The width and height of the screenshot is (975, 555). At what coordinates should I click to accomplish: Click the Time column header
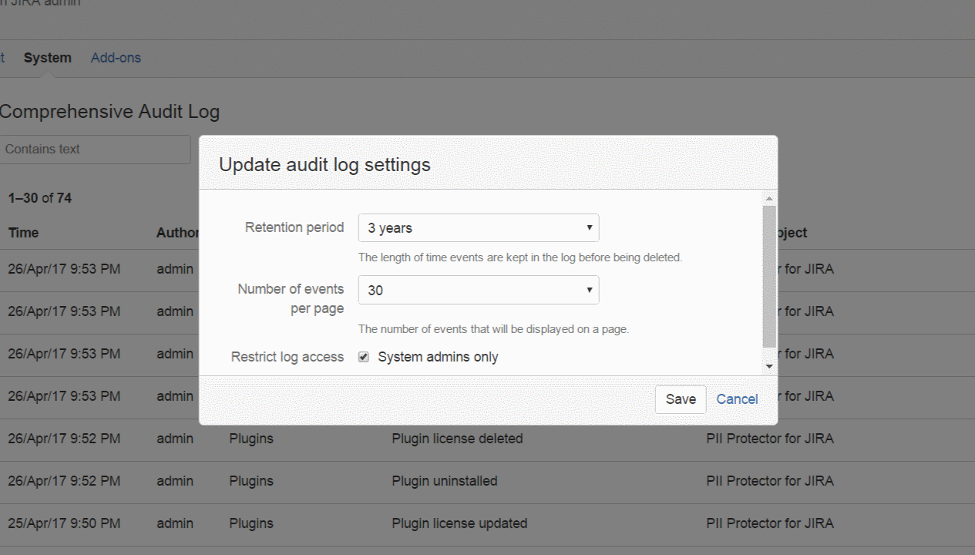point(23,233)
